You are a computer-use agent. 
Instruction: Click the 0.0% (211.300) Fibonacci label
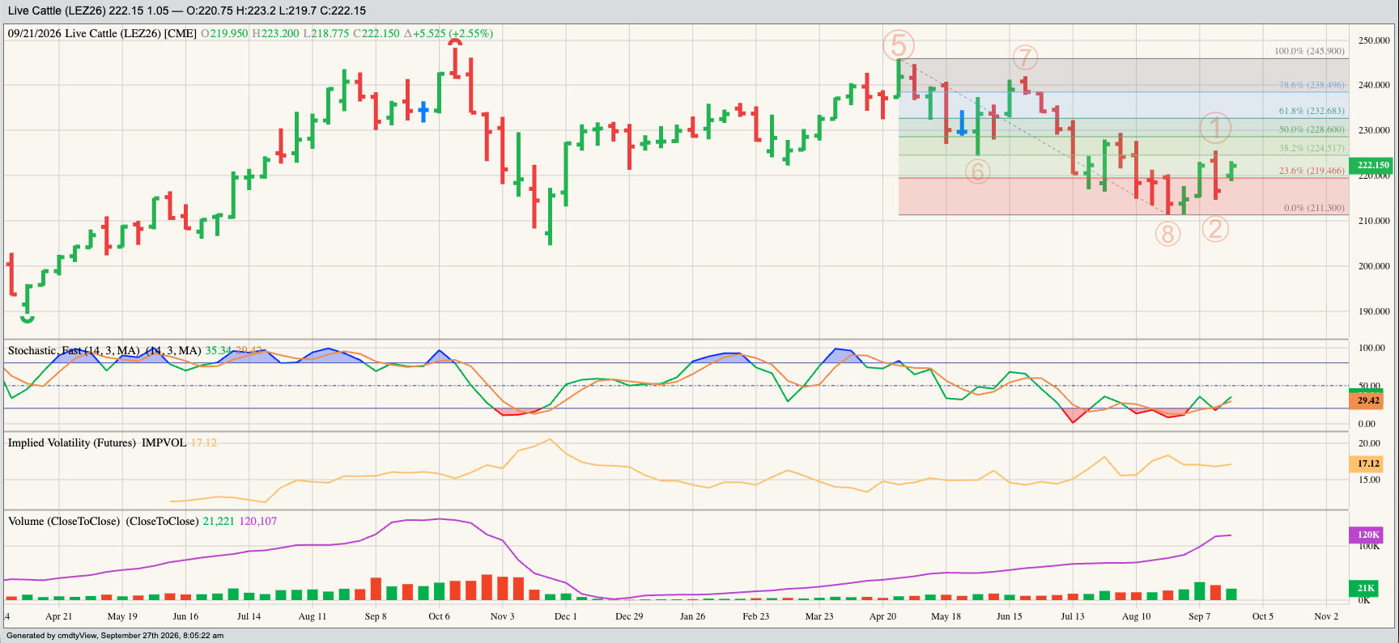pyautogui.click(x=1314, y=208)
